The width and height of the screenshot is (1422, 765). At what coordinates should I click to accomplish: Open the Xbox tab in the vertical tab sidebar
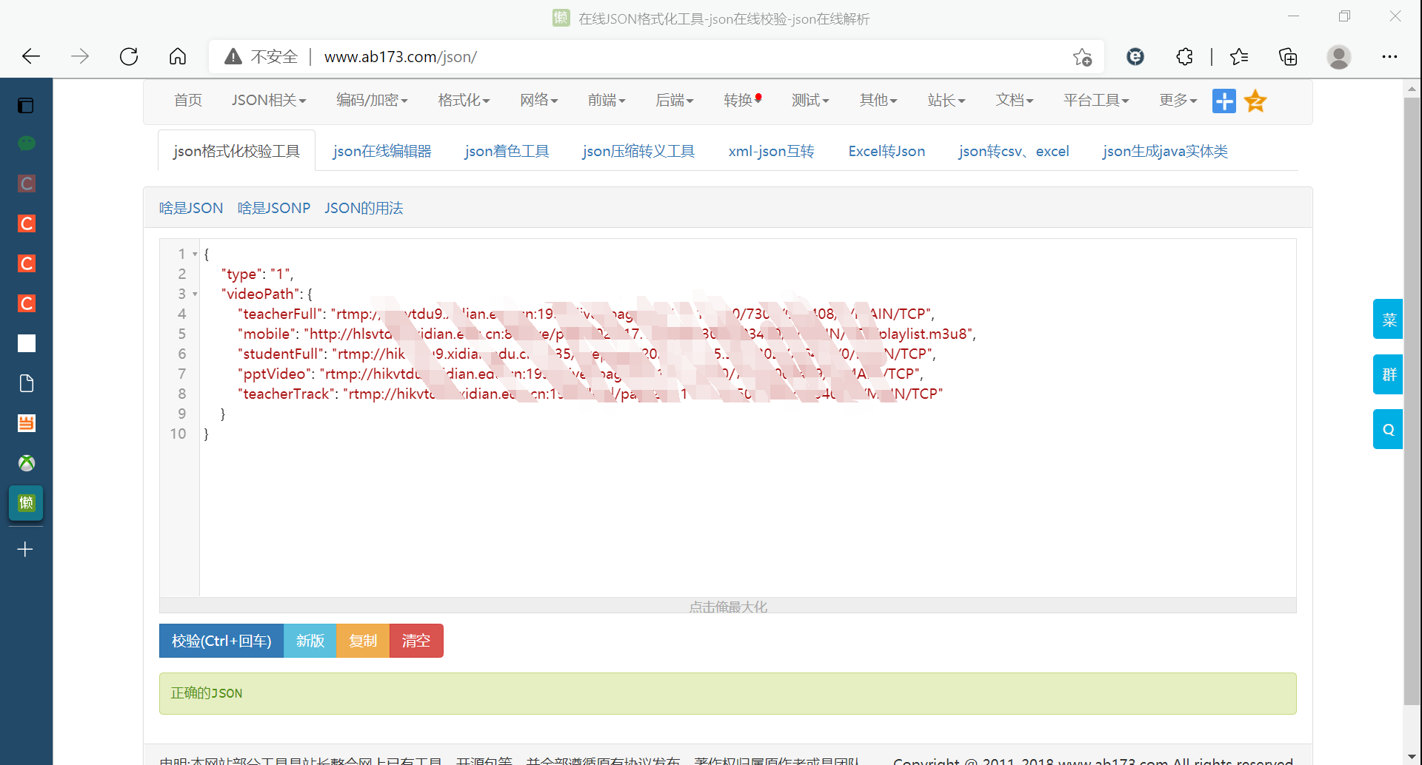point(26,463)
